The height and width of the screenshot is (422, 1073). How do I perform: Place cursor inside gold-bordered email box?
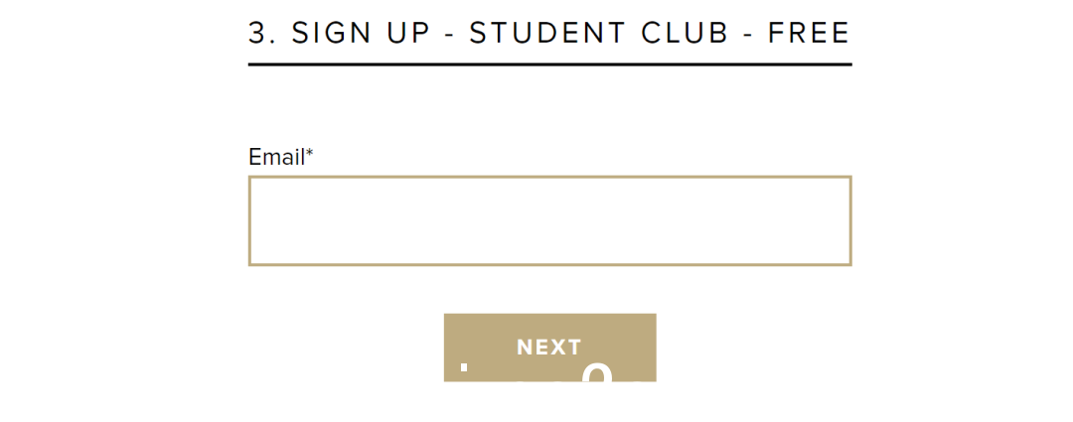point(549,220)
